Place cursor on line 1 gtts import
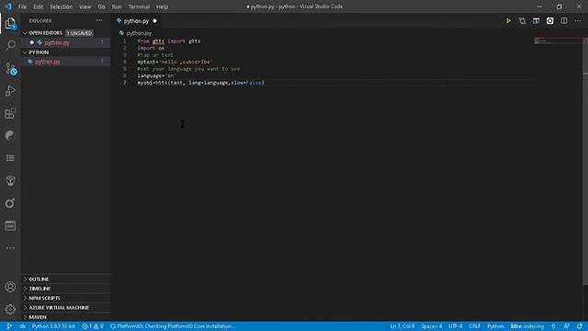 [x=169, y=41]
